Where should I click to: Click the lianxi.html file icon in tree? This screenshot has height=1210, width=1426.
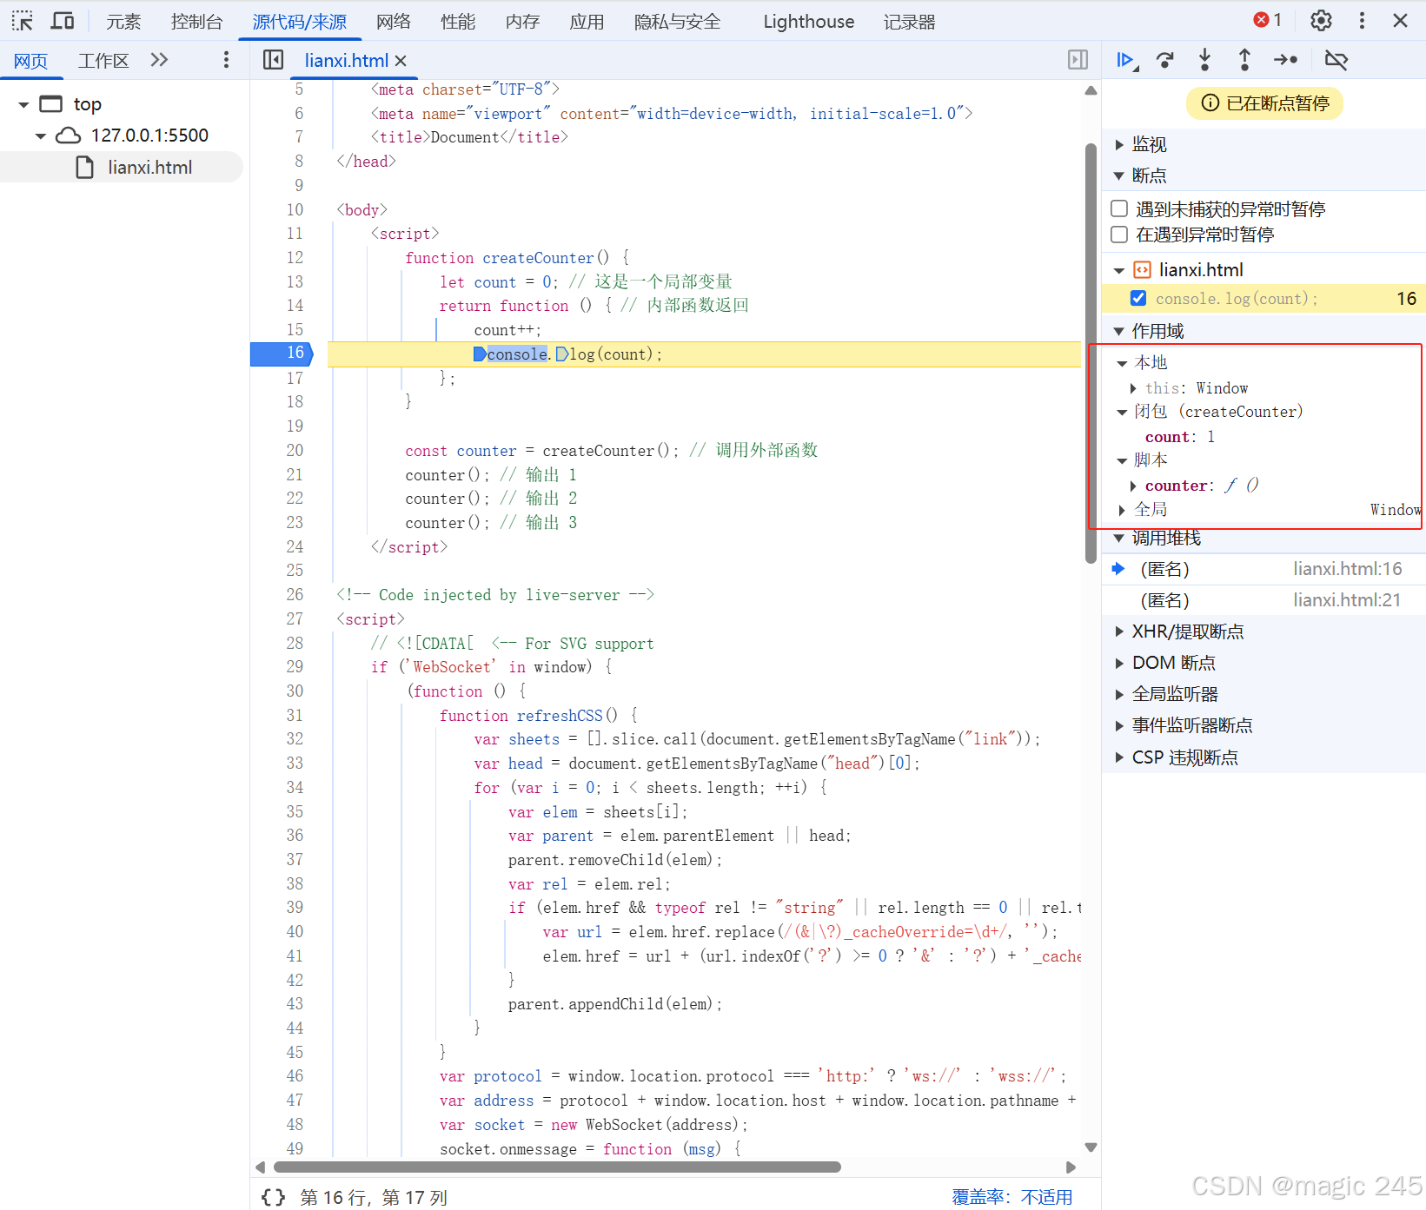click(84, 168)
